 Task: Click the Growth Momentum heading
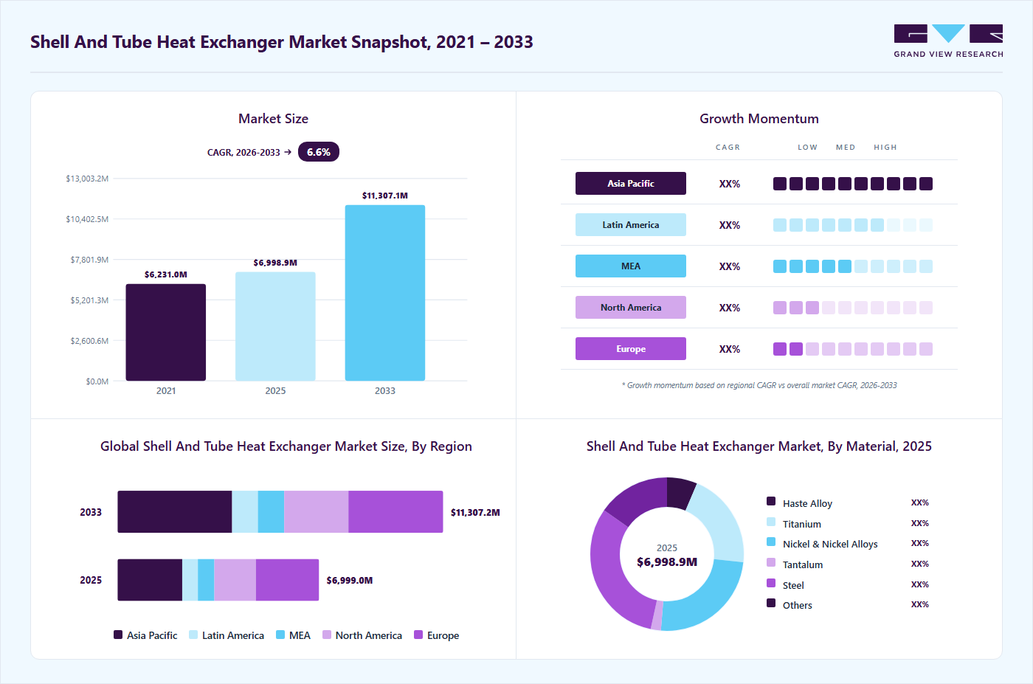(759, 119)
